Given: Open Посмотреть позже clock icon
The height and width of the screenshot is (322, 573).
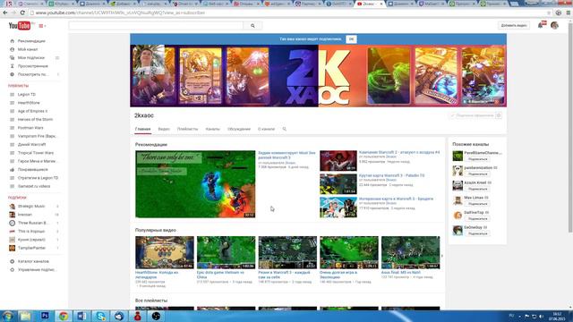Looking at the screenshot, I should click(x=12, y=74).
